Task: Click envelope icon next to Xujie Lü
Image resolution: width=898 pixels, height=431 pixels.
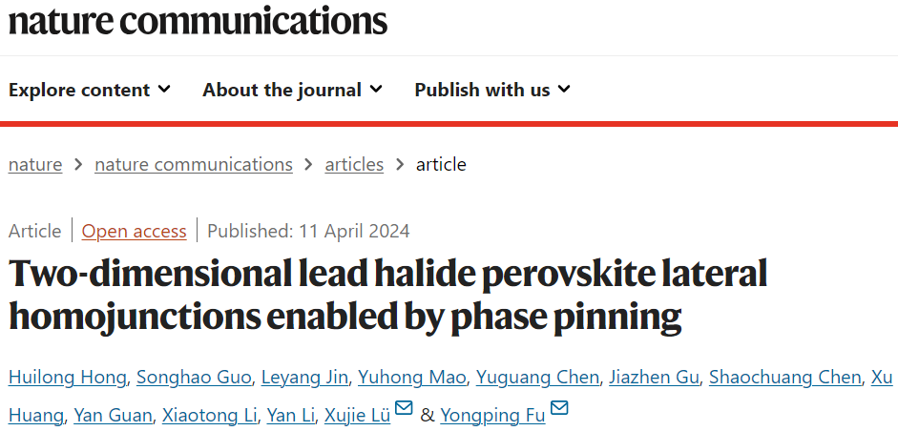Action: (404, 408)
